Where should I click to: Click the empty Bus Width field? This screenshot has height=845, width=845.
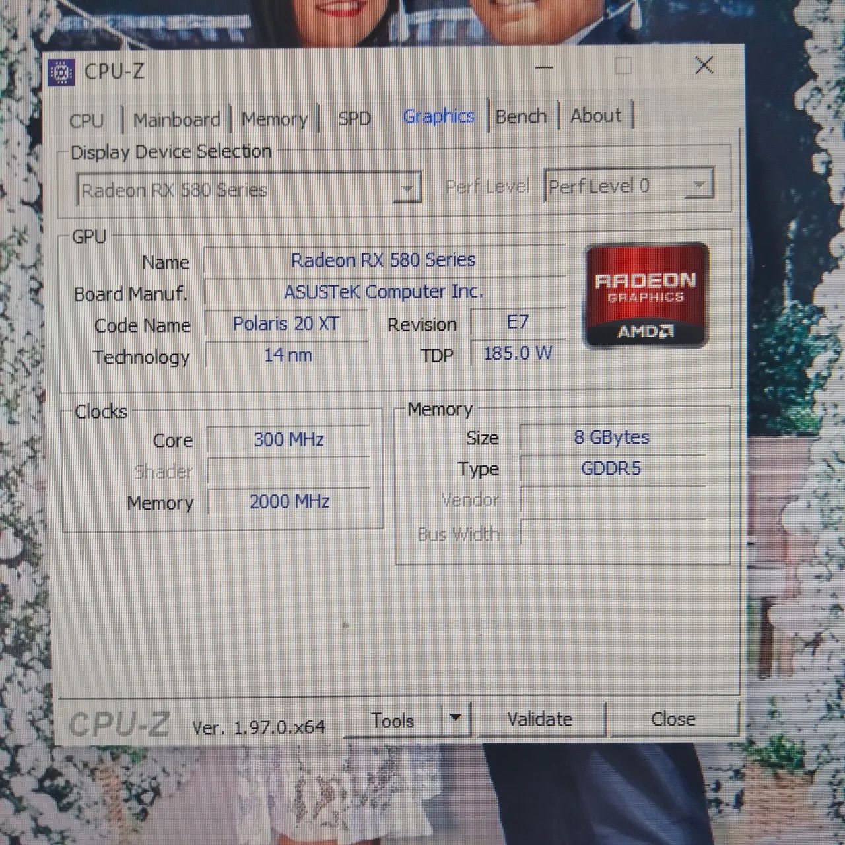tap(612, 531)
